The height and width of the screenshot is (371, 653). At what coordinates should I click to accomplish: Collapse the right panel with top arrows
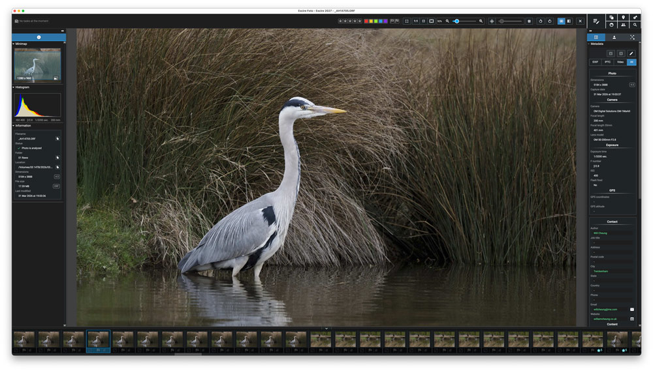[590, 31]
